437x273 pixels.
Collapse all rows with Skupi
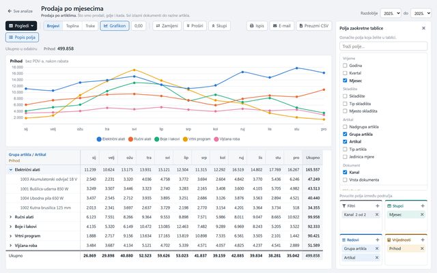[x=219, y=26]
